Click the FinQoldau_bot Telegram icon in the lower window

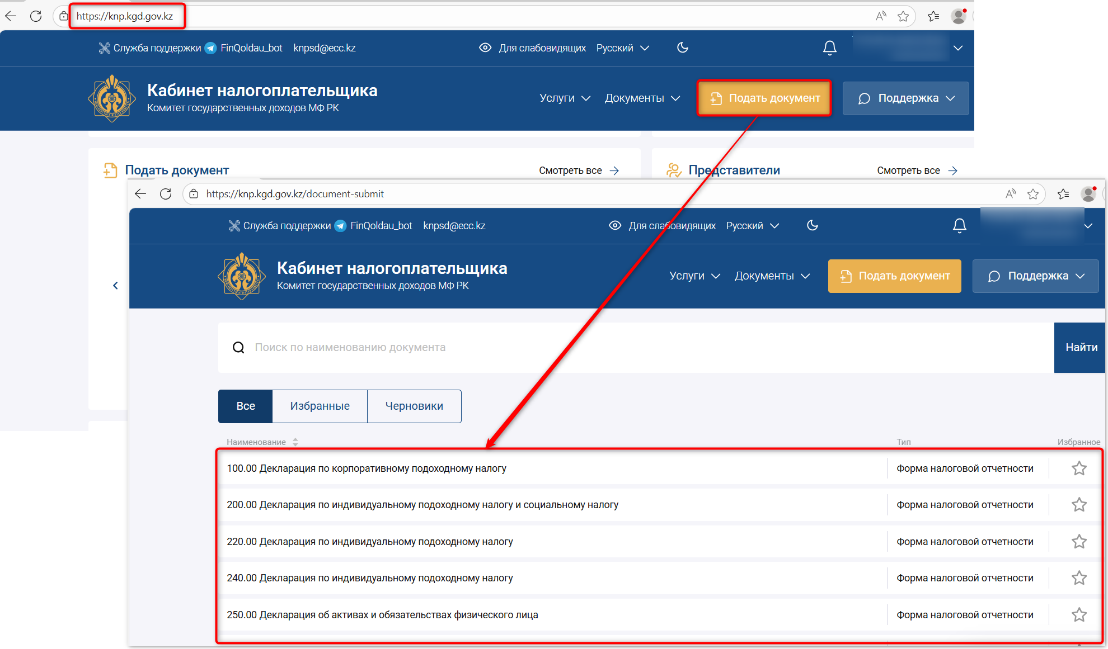click(340, 226)
